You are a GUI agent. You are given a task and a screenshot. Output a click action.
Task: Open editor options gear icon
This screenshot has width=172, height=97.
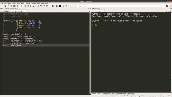90,11
